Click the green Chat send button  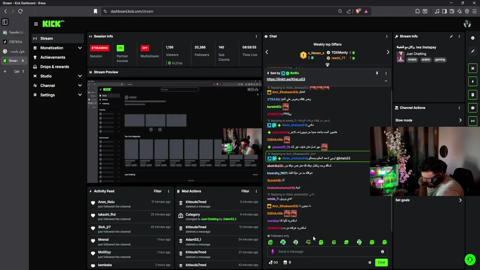(x=381, y=262)
